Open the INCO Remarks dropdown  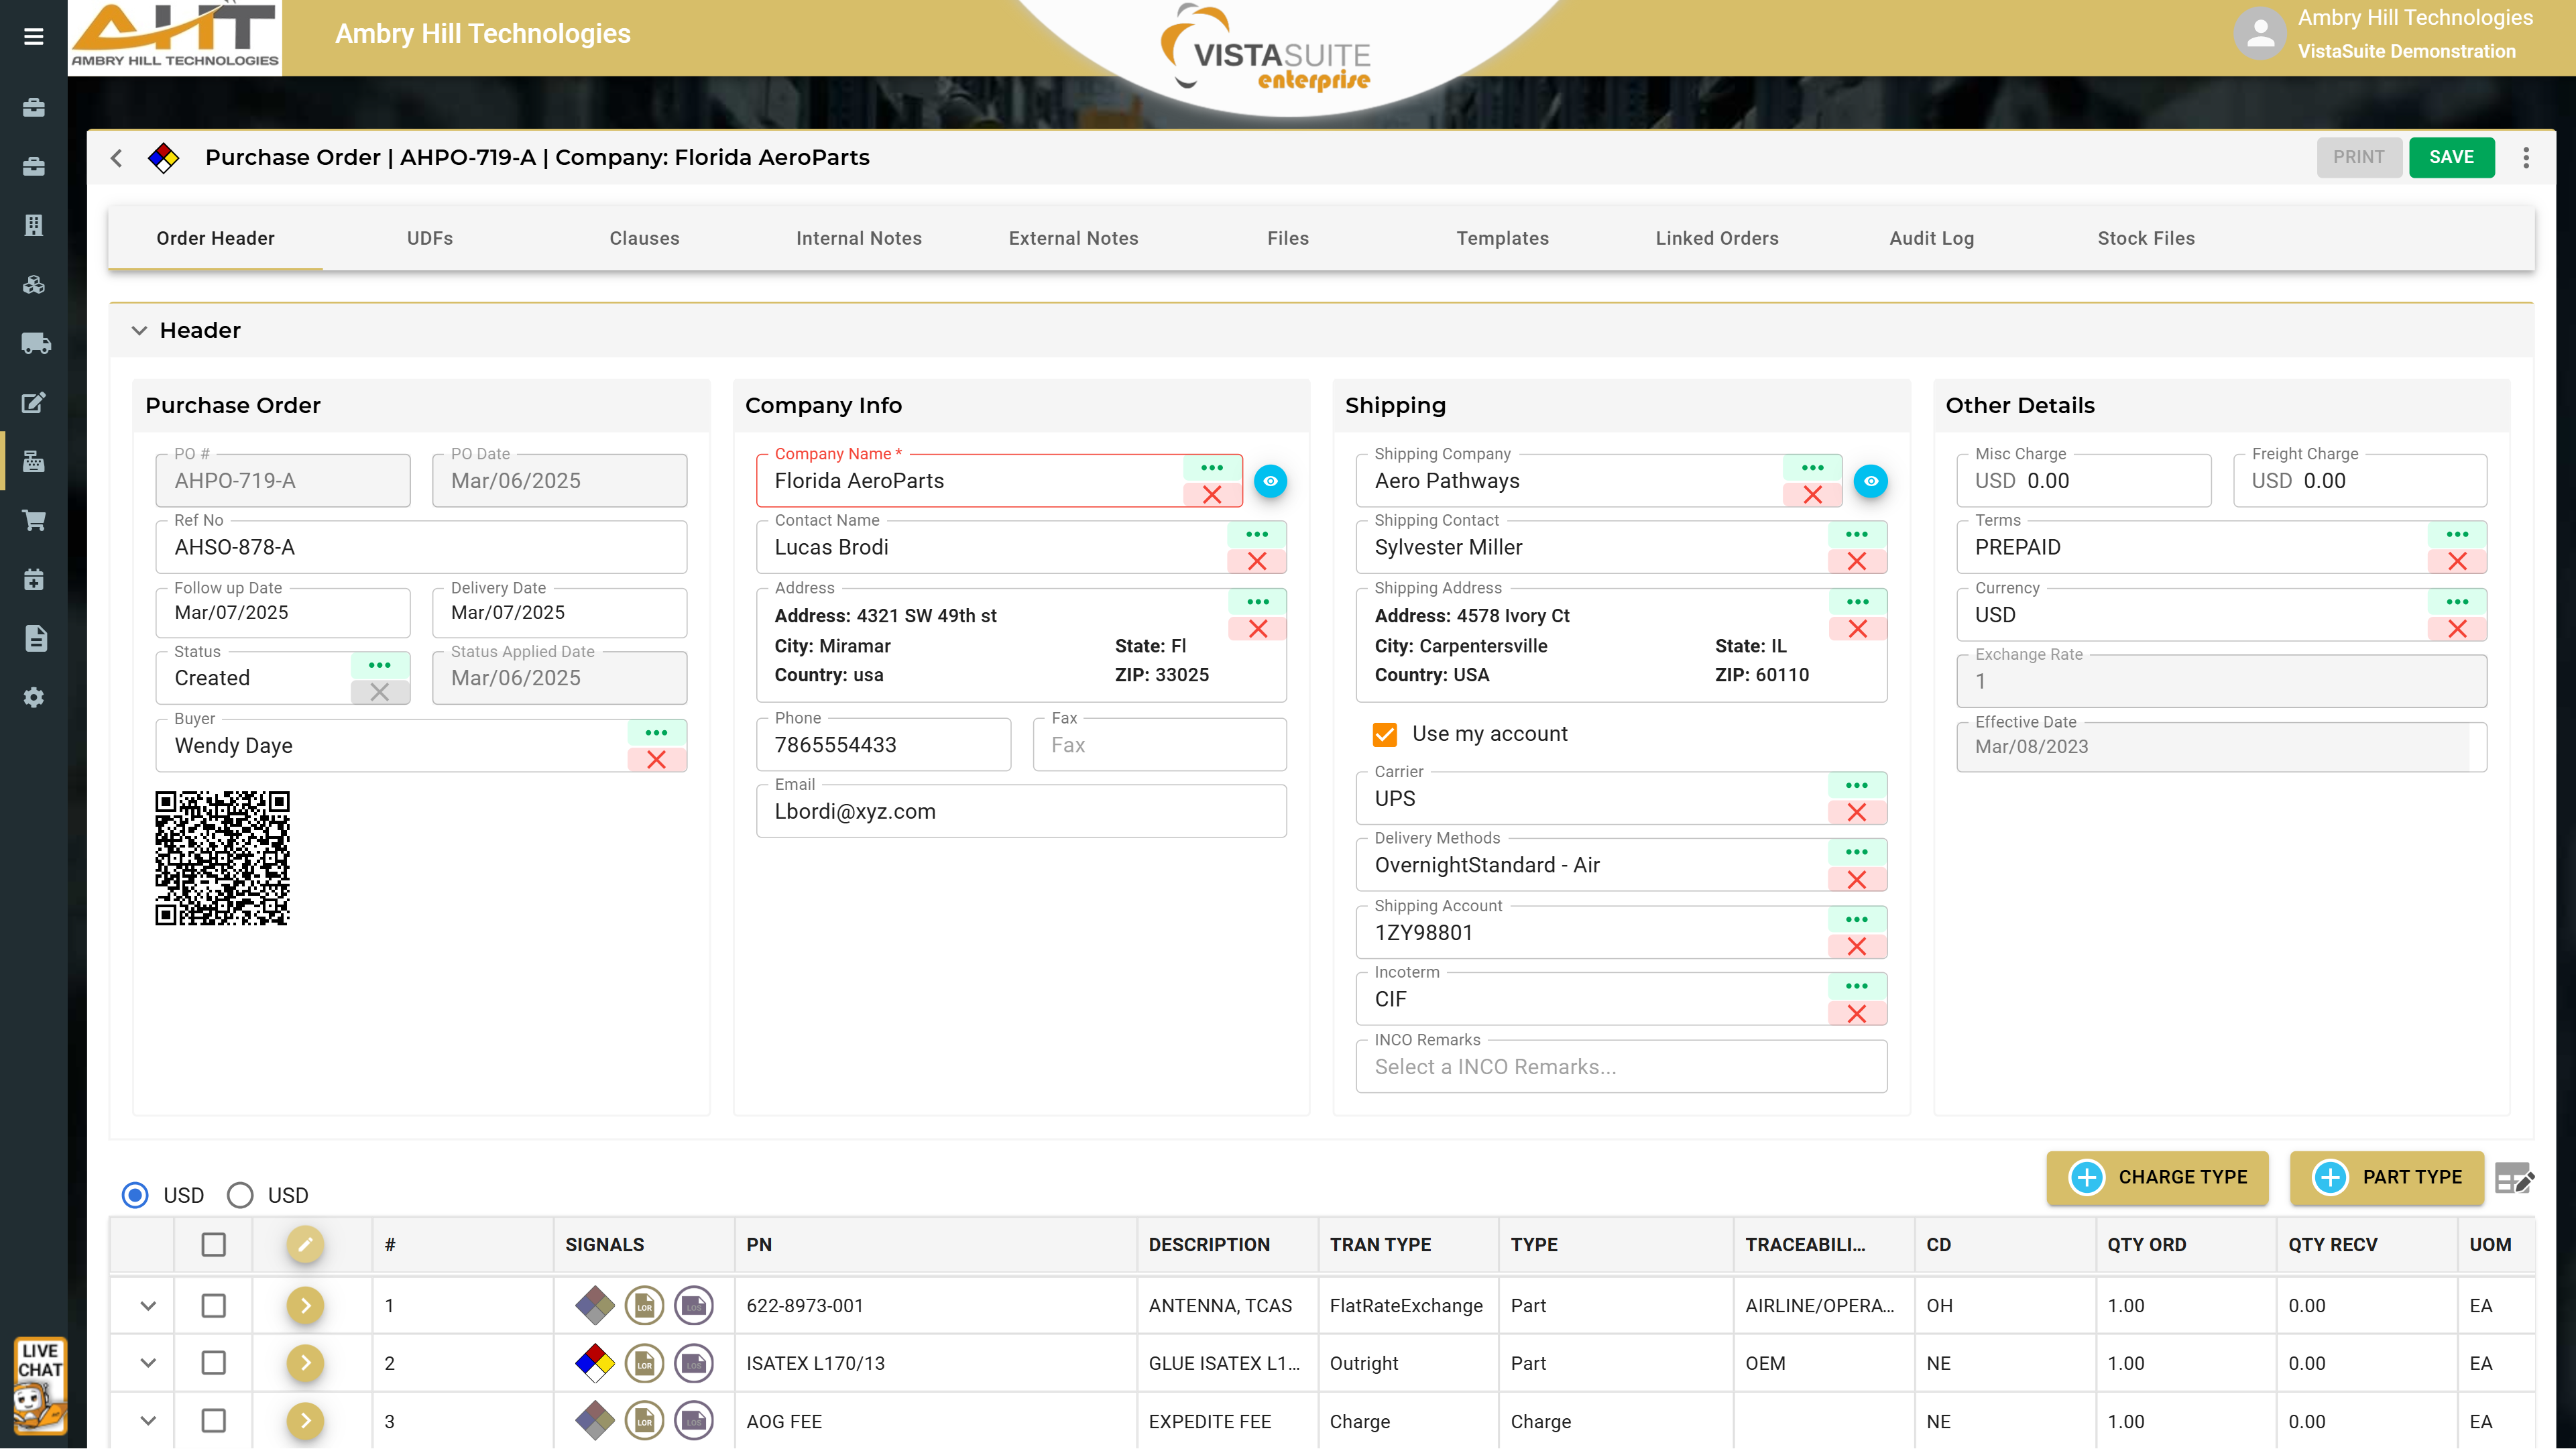[1620, 1067]
